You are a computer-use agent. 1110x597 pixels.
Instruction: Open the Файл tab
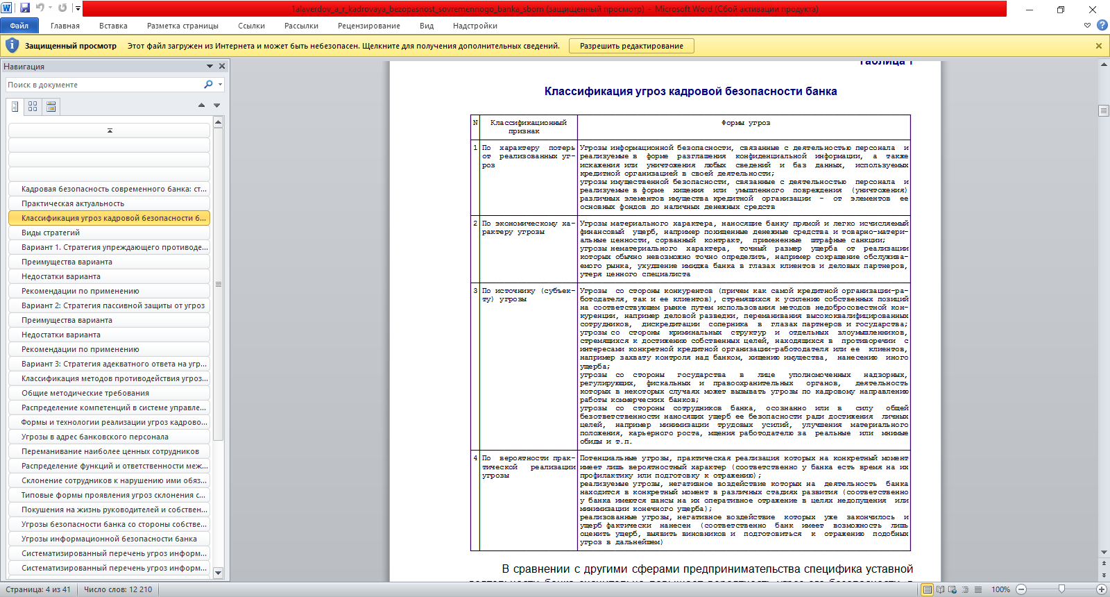19,26
